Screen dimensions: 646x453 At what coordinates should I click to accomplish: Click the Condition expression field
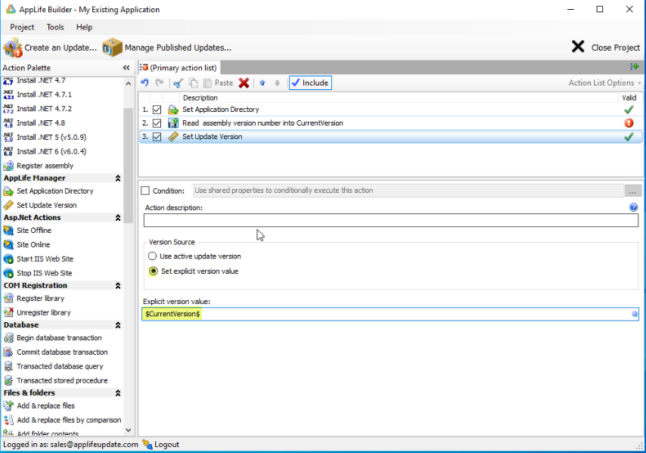[x=409, y=191]
